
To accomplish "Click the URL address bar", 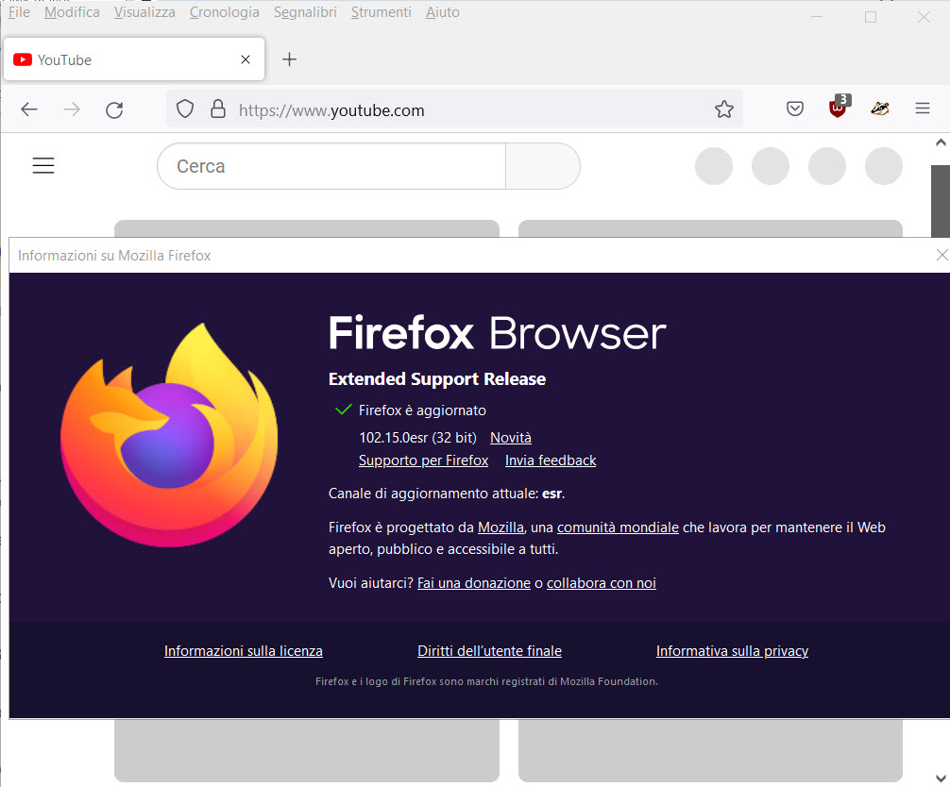I will coord(454,109).
